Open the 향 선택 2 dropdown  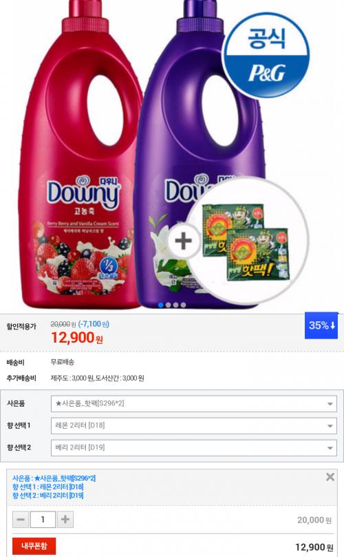tap(194, 447)
